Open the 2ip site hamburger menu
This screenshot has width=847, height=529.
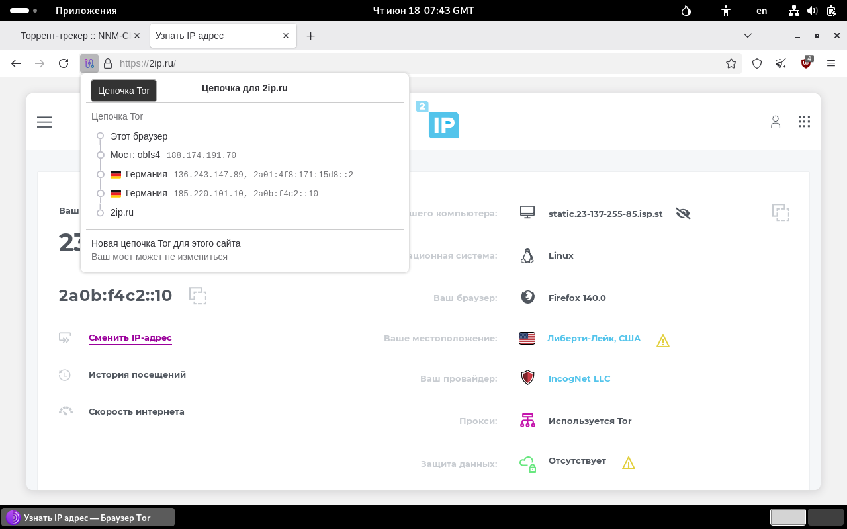pyautogui.click(x=44, y=122)
